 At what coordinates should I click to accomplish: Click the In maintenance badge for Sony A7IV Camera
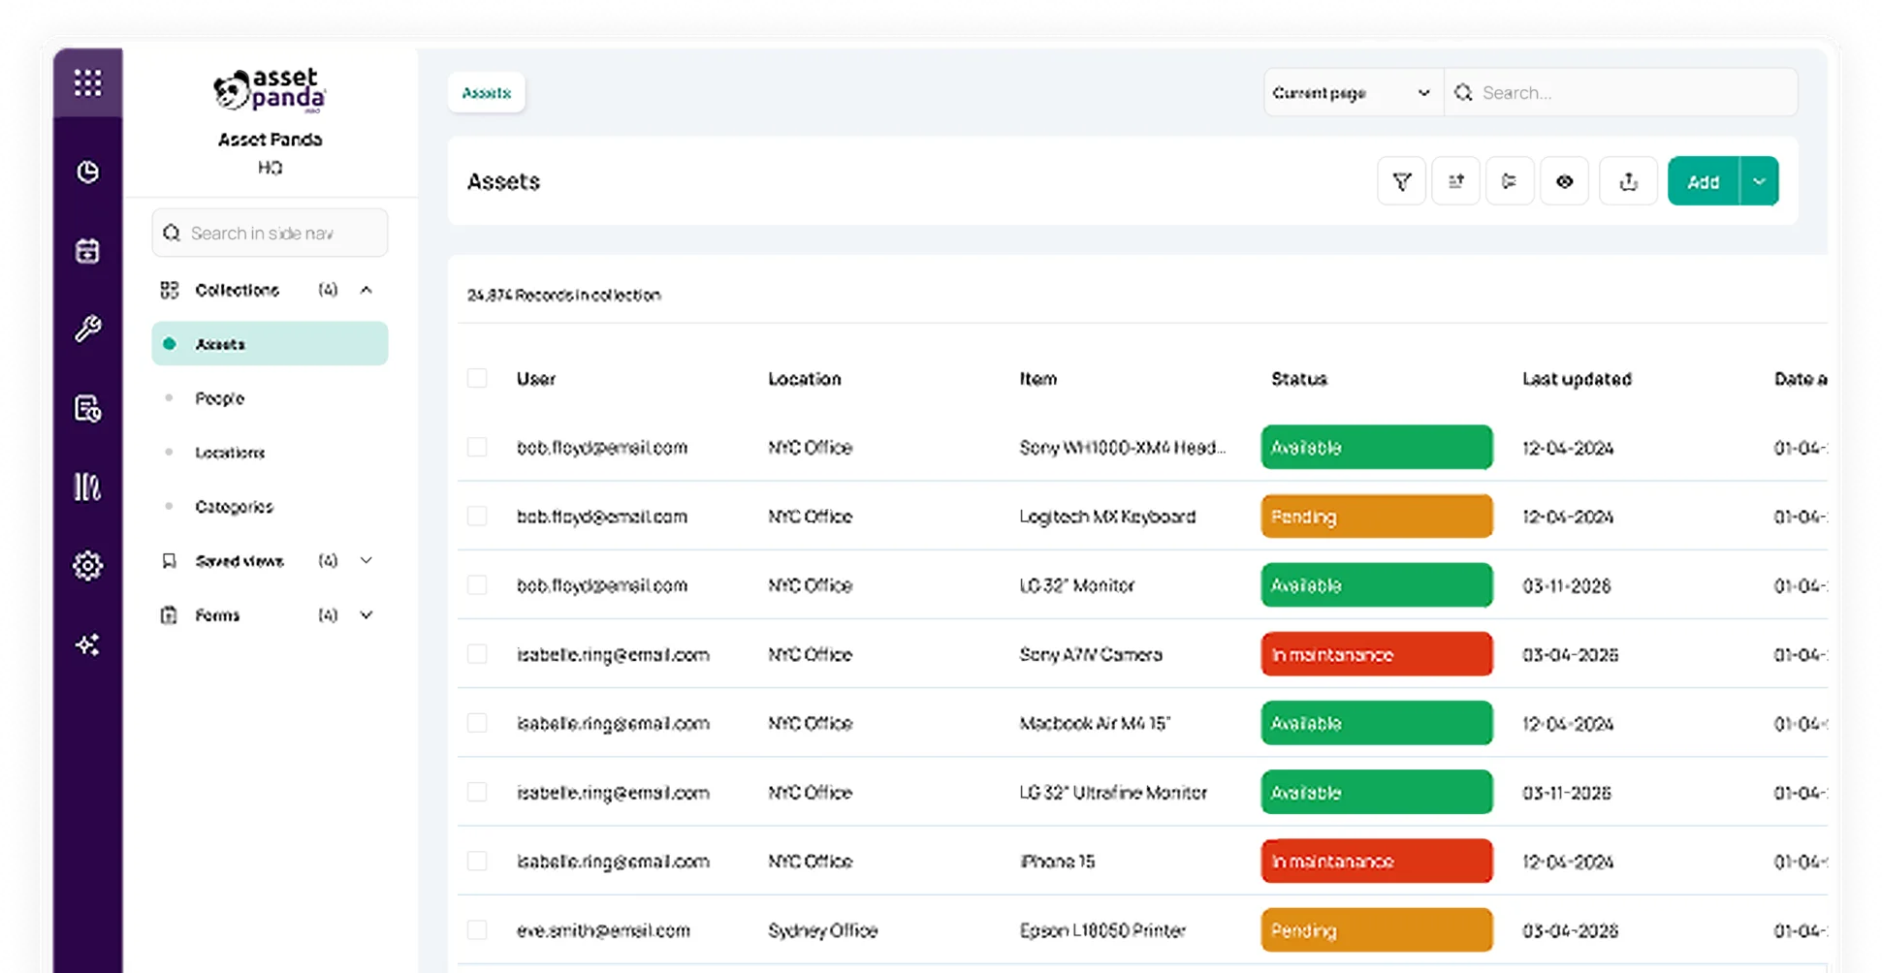coord(1376,654)
